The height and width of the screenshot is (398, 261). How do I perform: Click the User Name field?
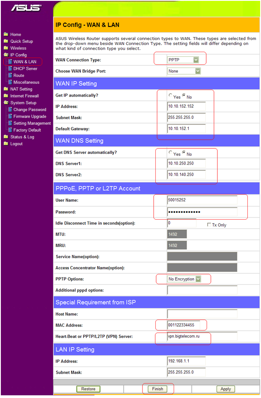[x=202, y=200]
